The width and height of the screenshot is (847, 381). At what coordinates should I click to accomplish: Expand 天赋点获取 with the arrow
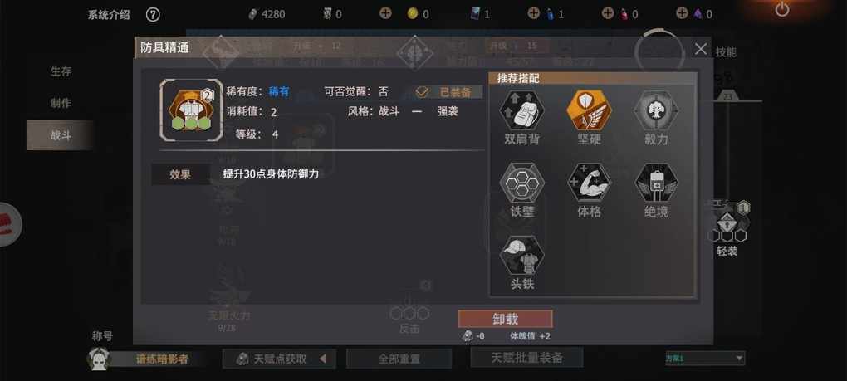coord(322,359)
